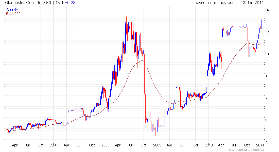The width and height of the screenshot is (279, 152).
Task: Click the 12 price axis label
Action: pyautogui.click(x=267, y=32)
